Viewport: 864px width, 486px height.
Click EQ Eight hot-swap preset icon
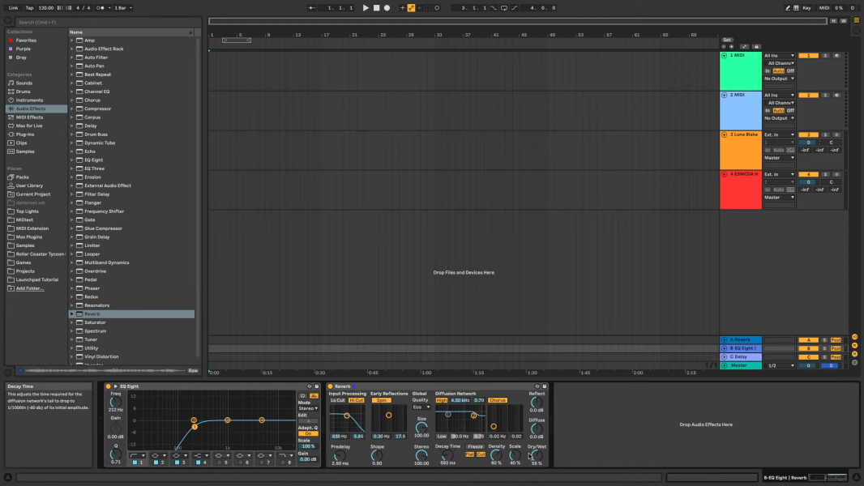(309, 386)
